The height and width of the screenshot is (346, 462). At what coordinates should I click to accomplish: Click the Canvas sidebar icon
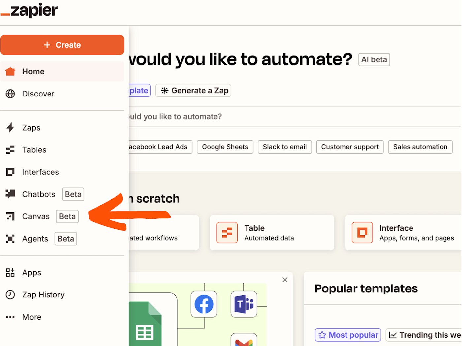coord(10,216)
